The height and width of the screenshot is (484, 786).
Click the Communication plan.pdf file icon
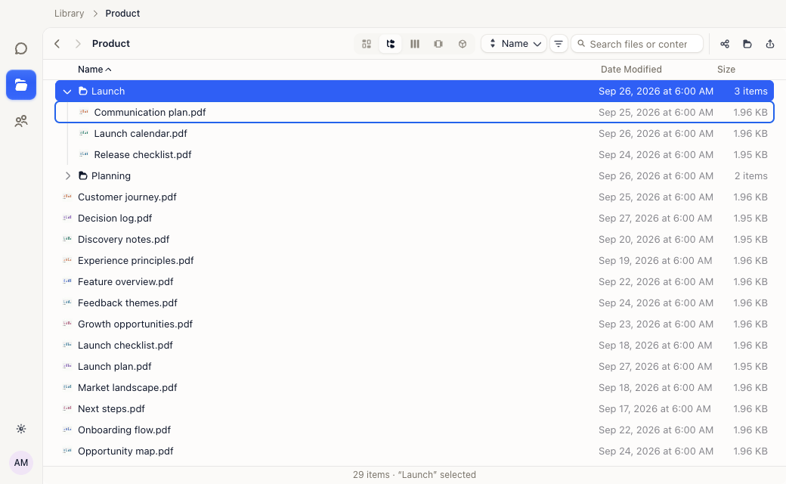pyautogui.click(x=84, y=112)
